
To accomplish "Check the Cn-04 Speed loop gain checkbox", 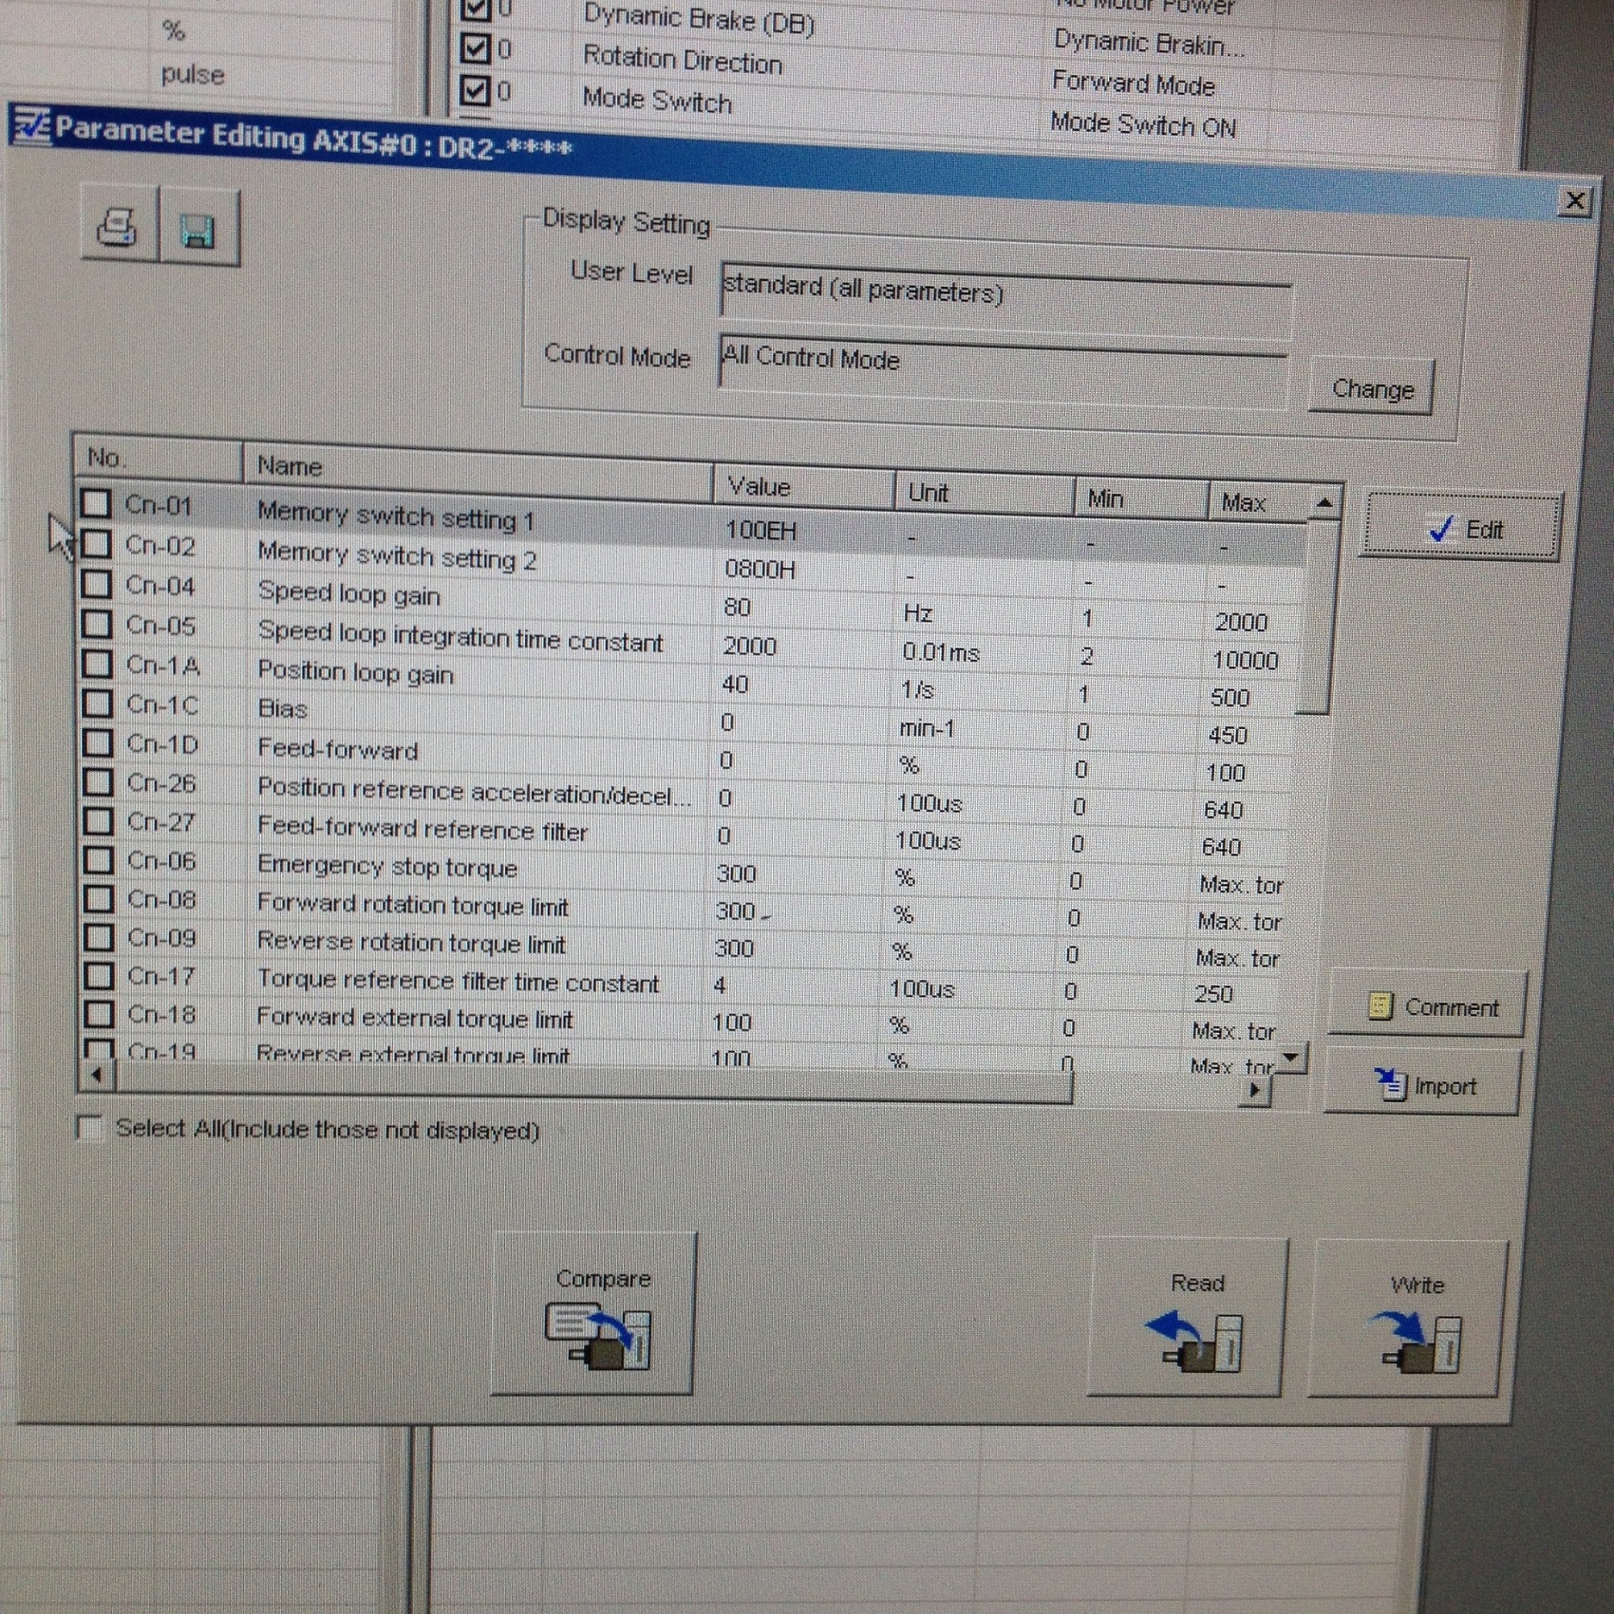I will (x=96, y=584).
